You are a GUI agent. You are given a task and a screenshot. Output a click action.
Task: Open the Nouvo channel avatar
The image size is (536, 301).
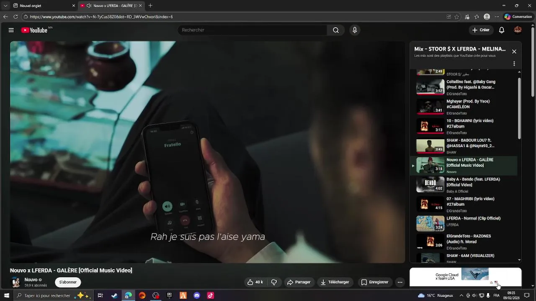(x=16, y=282)
